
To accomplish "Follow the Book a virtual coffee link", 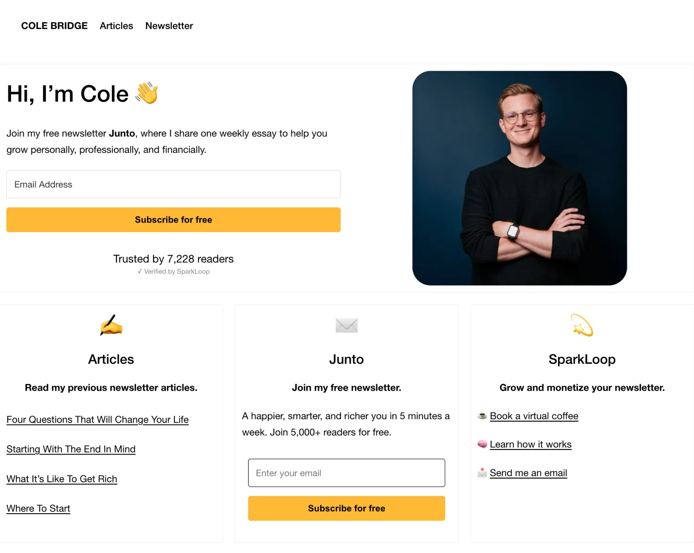I will 534,416.
